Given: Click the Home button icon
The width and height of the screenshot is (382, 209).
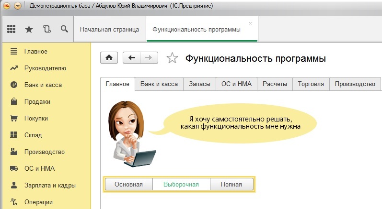Looking at the screenshot, I should pos(109,58).
